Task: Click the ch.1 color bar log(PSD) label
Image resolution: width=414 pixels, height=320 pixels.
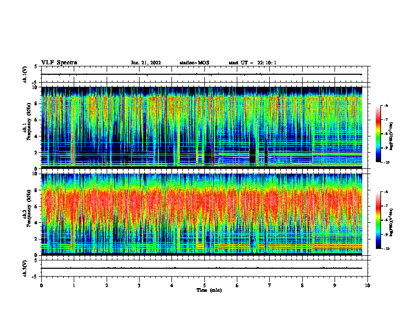Action: pyautogui.click(x=392, y=136)
